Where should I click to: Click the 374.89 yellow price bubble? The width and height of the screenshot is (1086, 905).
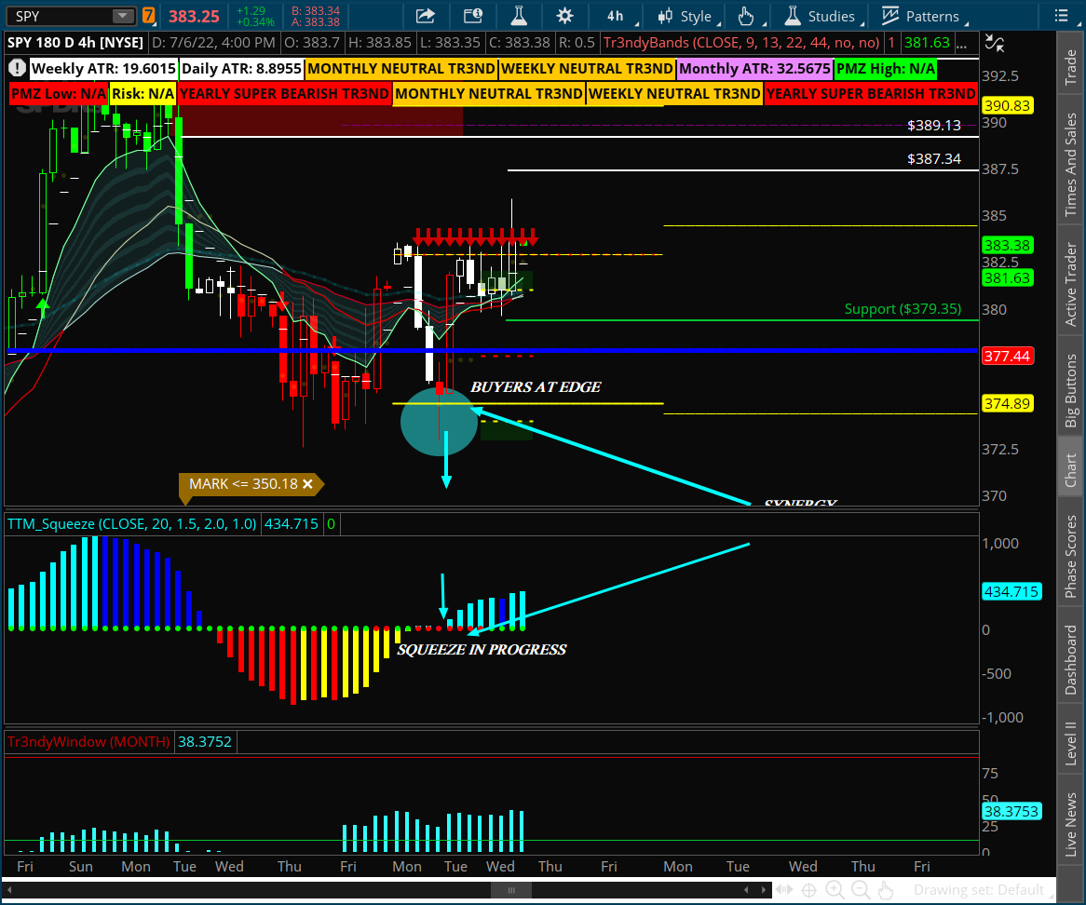(x=1007, y=404)
